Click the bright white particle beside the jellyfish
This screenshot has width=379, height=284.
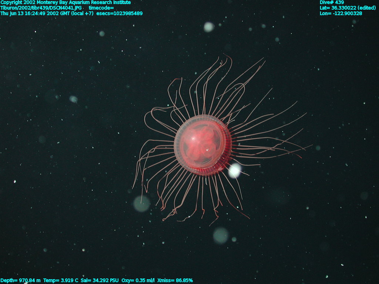234,170
